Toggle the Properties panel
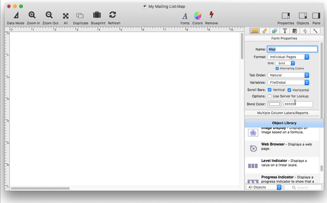 (x=286, y=15)
